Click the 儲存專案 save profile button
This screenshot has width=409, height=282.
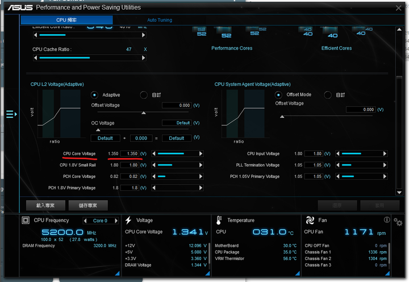[88, 205]
